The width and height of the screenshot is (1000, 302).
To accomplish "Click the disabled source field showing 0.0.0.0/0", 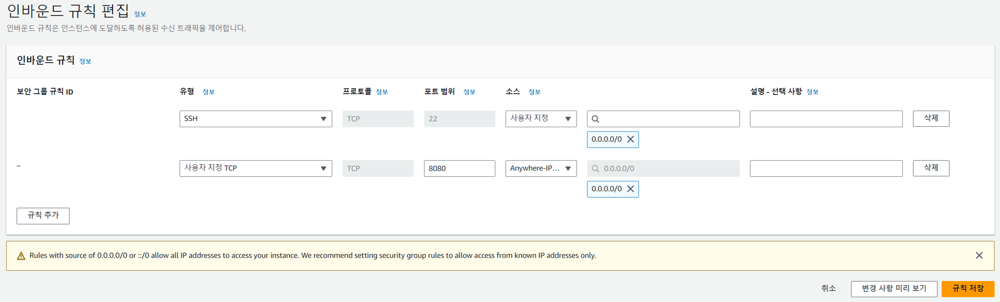I will click(663, 168).
